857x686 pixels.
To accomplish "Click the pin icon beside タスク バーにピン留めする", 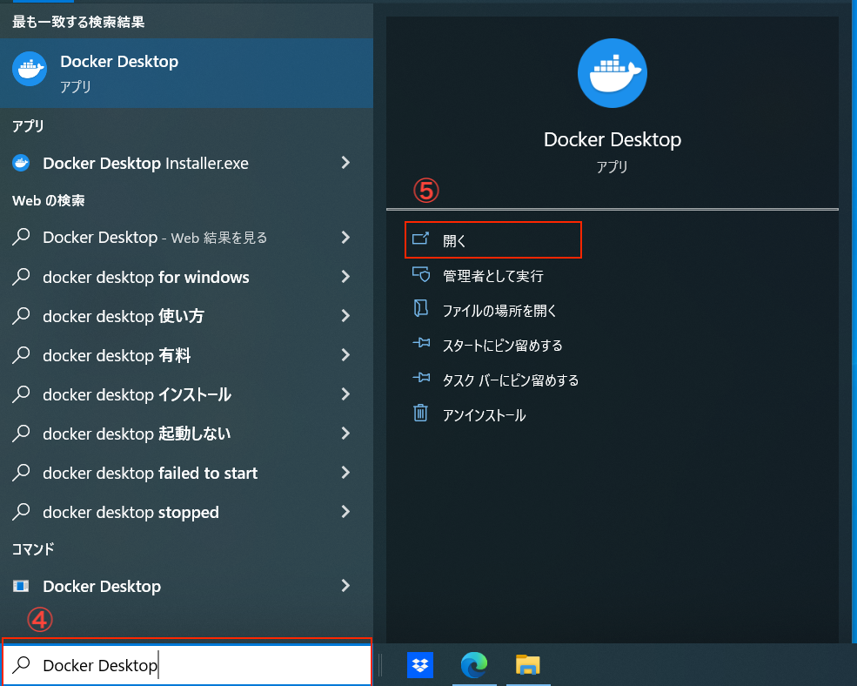I will pyautogui.click(x=421, y=378).
